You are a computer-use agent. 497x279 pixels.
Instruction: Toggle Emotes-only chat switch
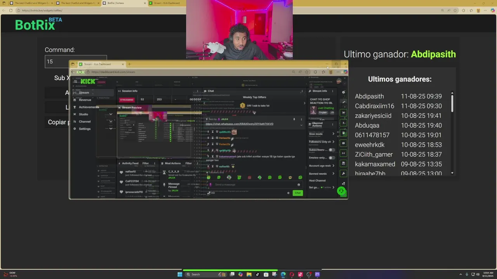331,158
